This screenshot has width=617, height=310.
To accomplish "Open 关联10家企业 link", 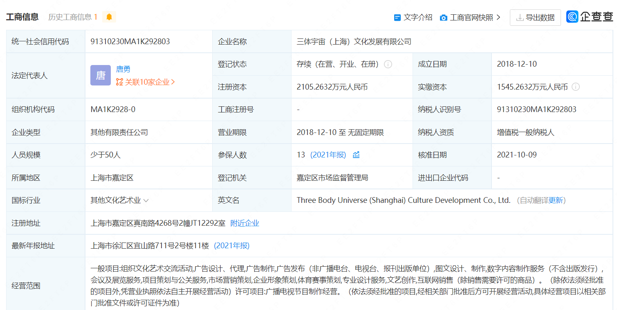I will [150, 82].
